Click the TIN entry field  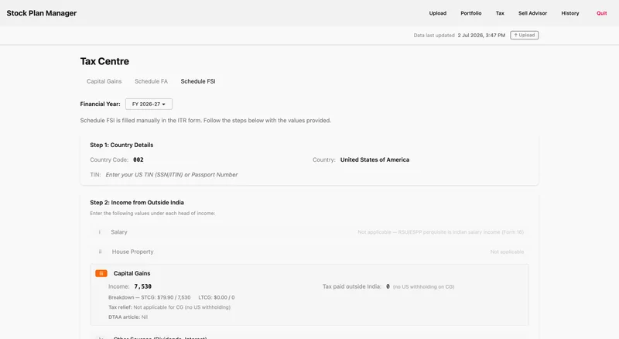pos(172,175)
